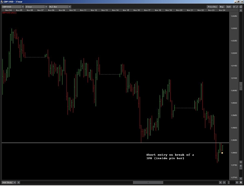The height and width of the screenshot is (186, 244).
Task: Detach chart with the pop-out window icon
Action: tap(241, 7)
